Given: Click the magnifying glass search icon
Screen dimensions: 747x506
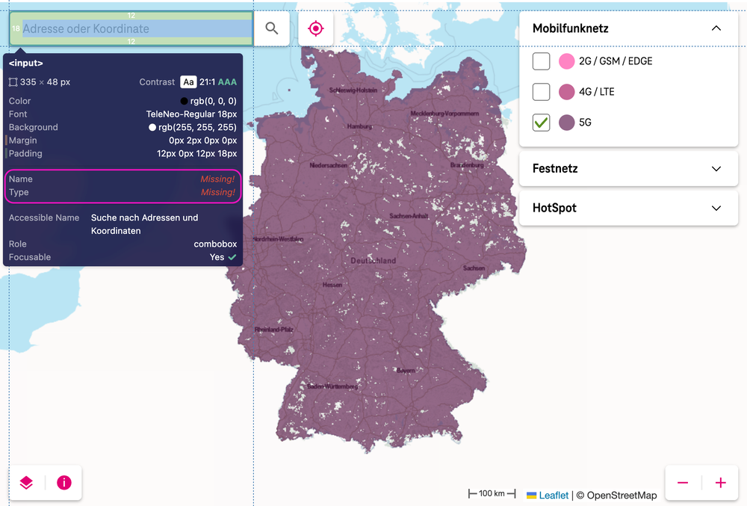Looking at the screenshot, I should click(x=272, y=28).
